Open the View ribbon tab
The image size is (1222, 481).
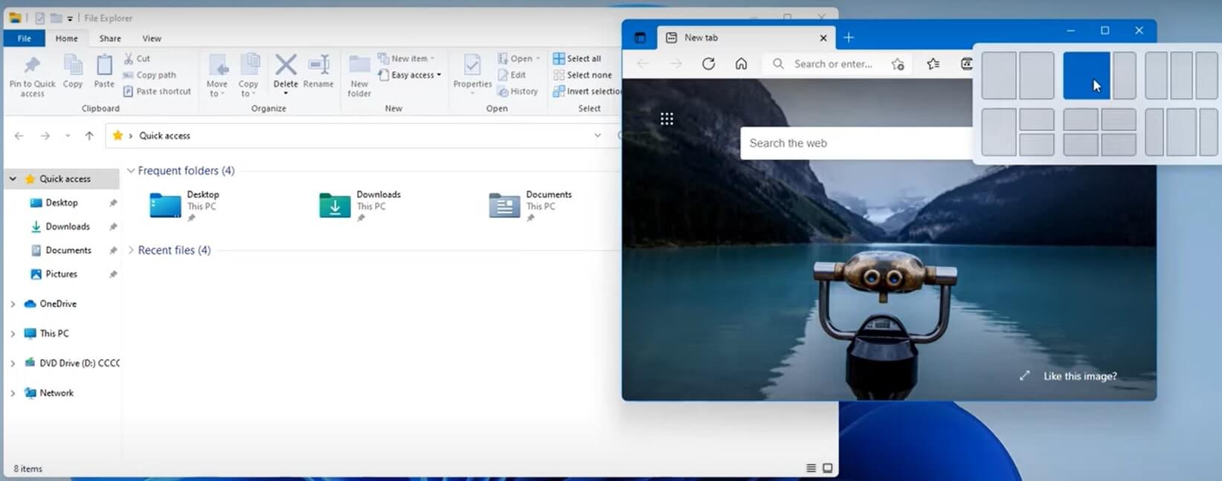[152, 39]
